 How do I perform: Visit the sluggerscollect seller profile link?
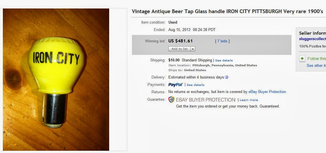pos(312,39)
